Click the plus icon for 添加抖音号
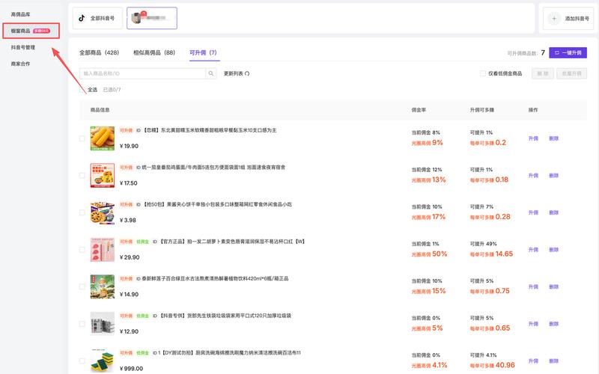The image size is (599, 374). point(554,18)
